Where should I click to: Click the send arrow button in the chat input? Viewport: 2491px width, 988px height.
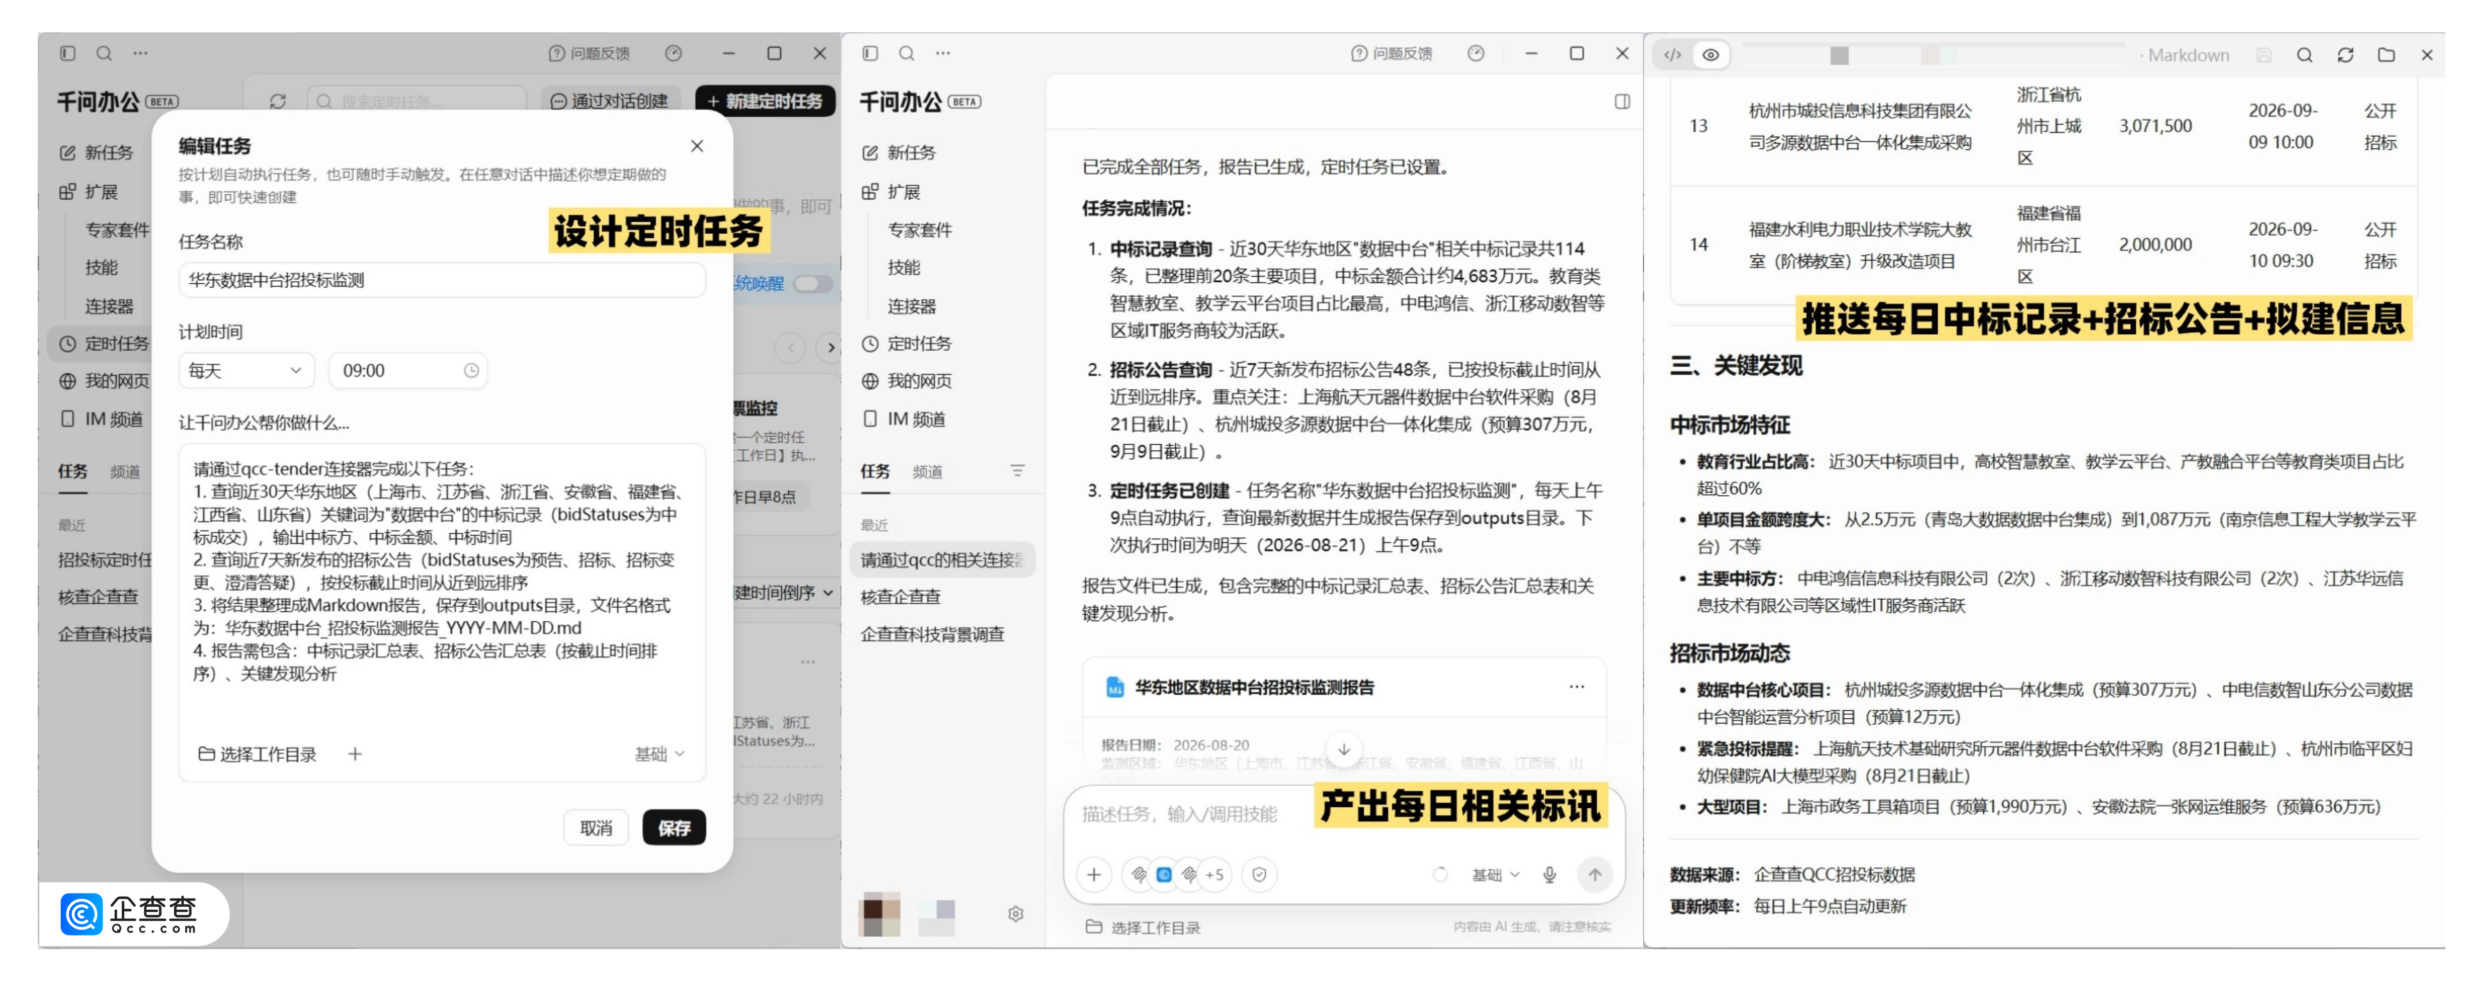pyautogui.click(x=1595, y=875)
